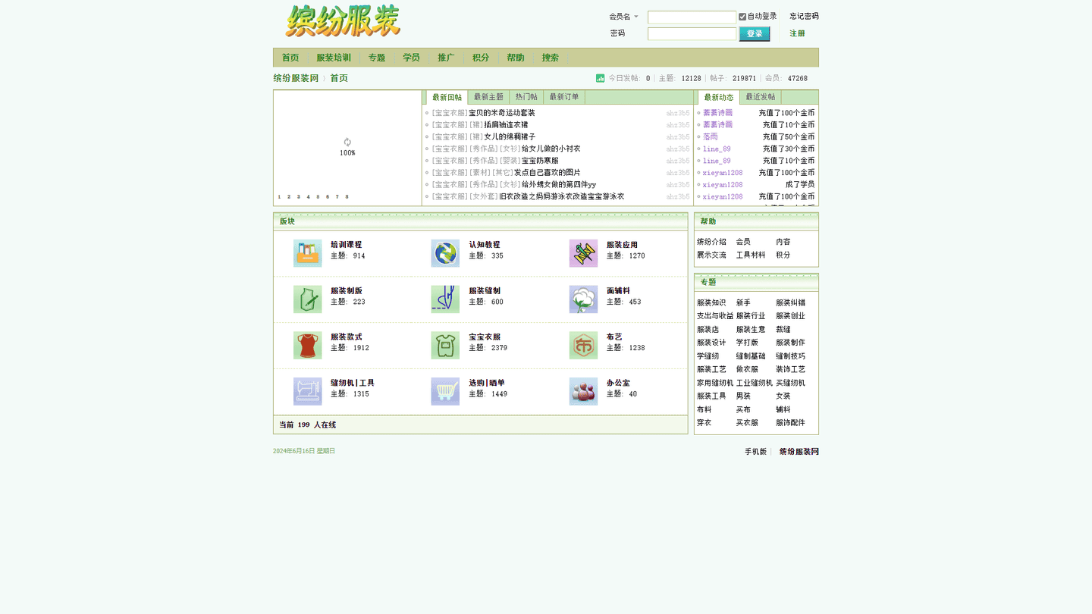Switch to the 最新回帖 tab
1092x614 pixels.
[447, 97]
